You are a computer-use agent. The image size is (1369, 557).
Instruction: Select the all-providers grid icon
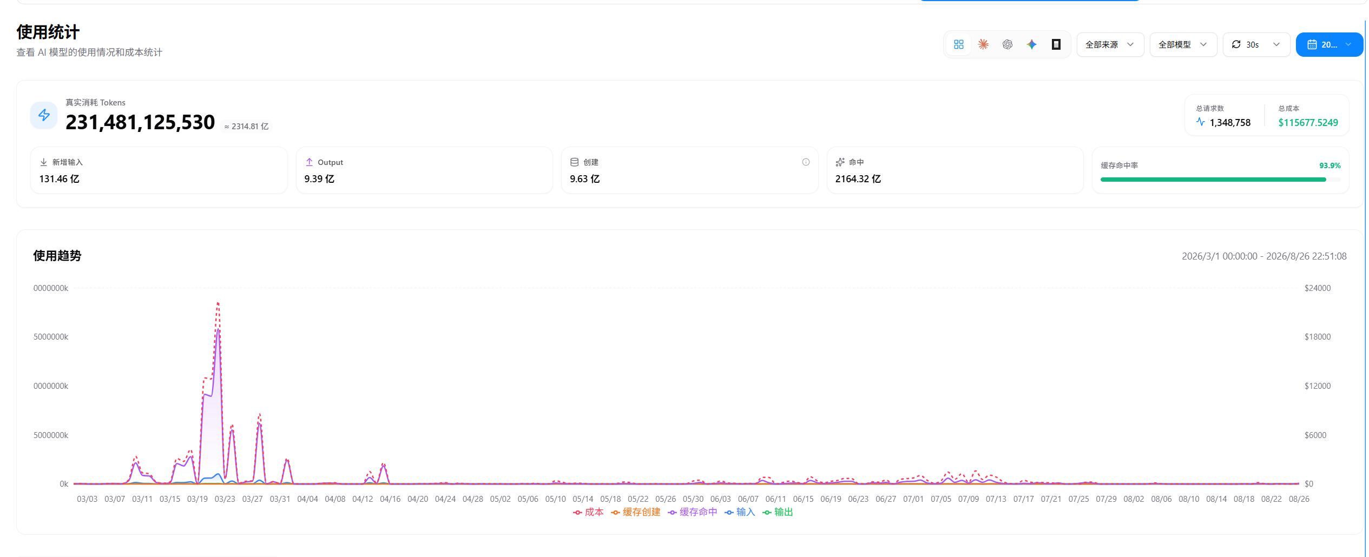tap(959, 44)
